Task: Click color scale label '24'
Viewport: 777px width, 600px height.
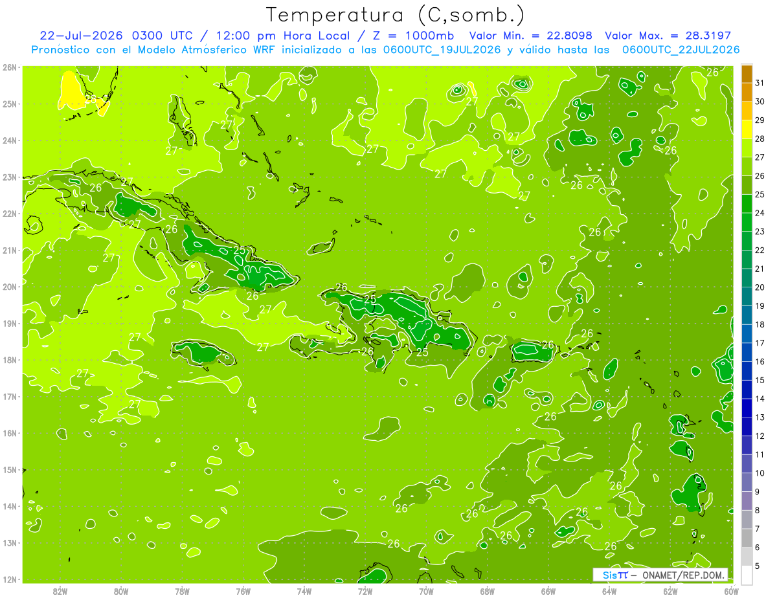Action: pos(760,213)
